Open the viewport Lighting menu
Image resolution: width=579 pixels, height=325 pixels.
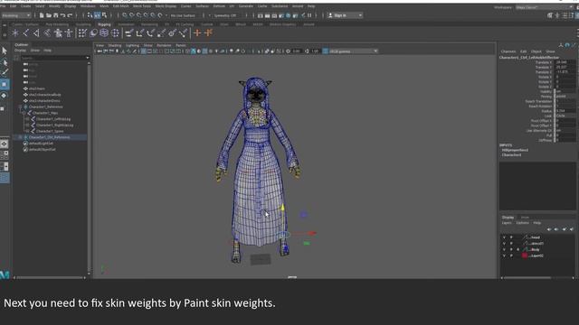pyautogui.click(x=132, y=45)
